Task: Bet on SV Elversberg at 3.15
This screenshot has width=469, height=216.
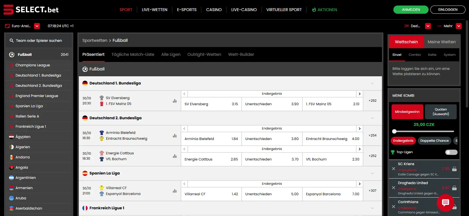Action: (x=211, y=104)
